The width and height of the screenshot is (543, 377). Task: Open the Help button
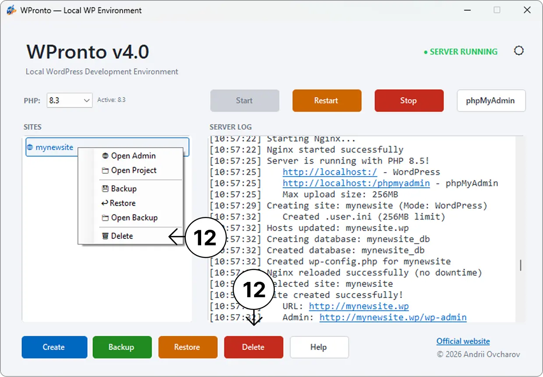[x=319, y=347]
